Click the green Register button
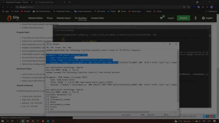 click(x=183, y=18)
